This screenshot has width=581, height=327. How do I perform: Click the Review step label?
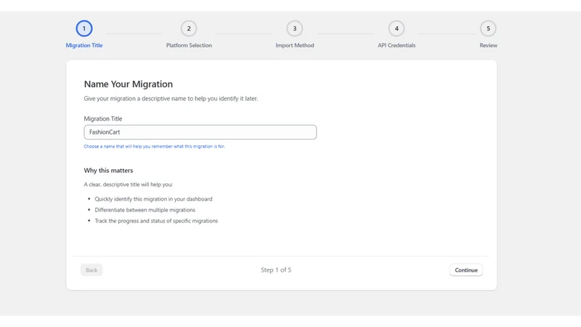tap(488, 45)
